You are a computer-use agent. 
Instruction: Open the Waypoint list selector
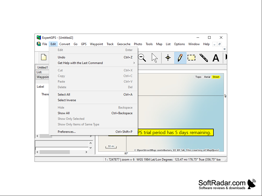coord(43,77)
